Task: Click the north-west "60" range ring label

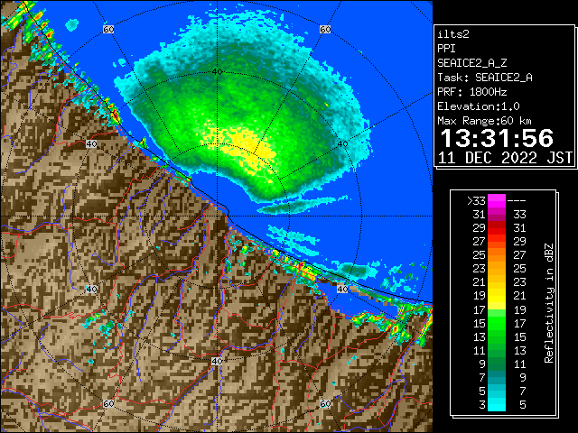Action: point(108,29)
